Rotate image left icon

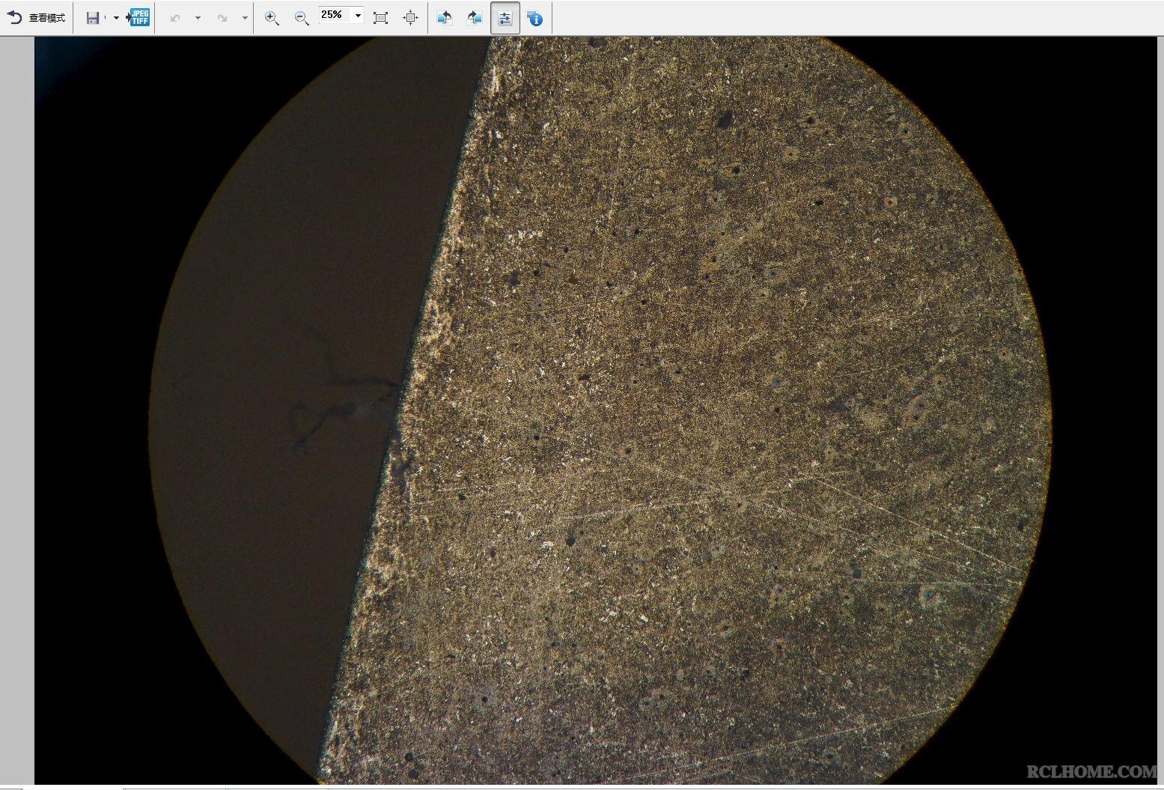pyautogui.click(x=445, y=18)
